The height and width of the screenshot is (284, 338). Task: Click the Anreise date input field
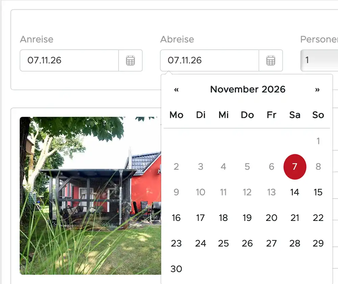pyautogui.click(x=69, y=61)
